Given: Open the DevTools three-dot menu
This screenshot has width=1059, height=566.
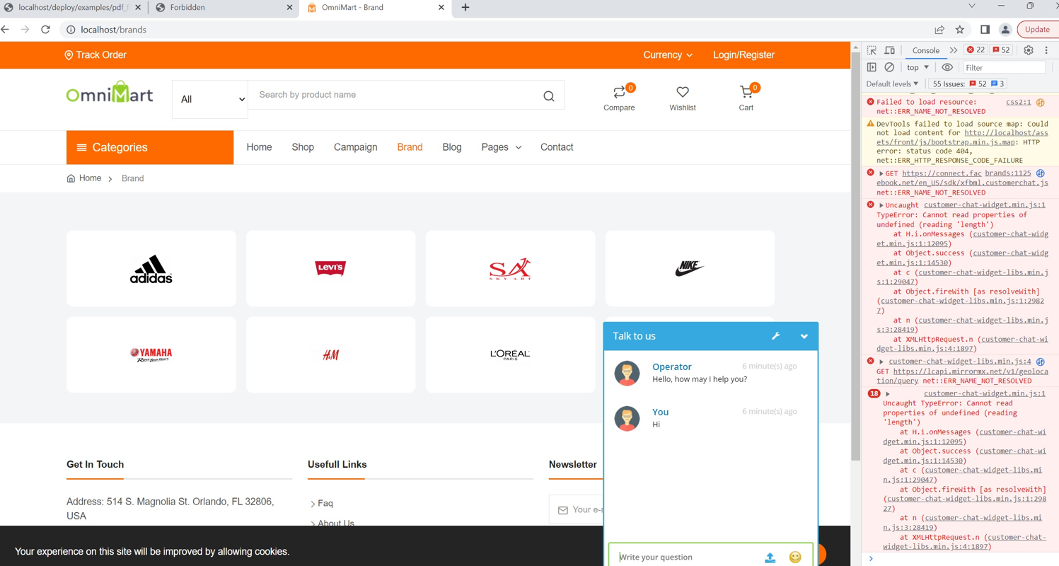Looking at the screenshot, I should click(x=1046, y=50).
